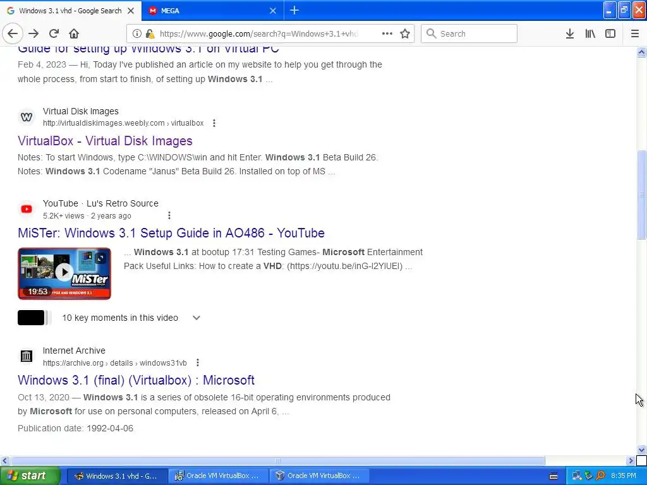Open result options beside virtualdiskimages.weebly.com
Image resolution: width=647 pixels, height=485 pixels.
(x=214, y=123)
